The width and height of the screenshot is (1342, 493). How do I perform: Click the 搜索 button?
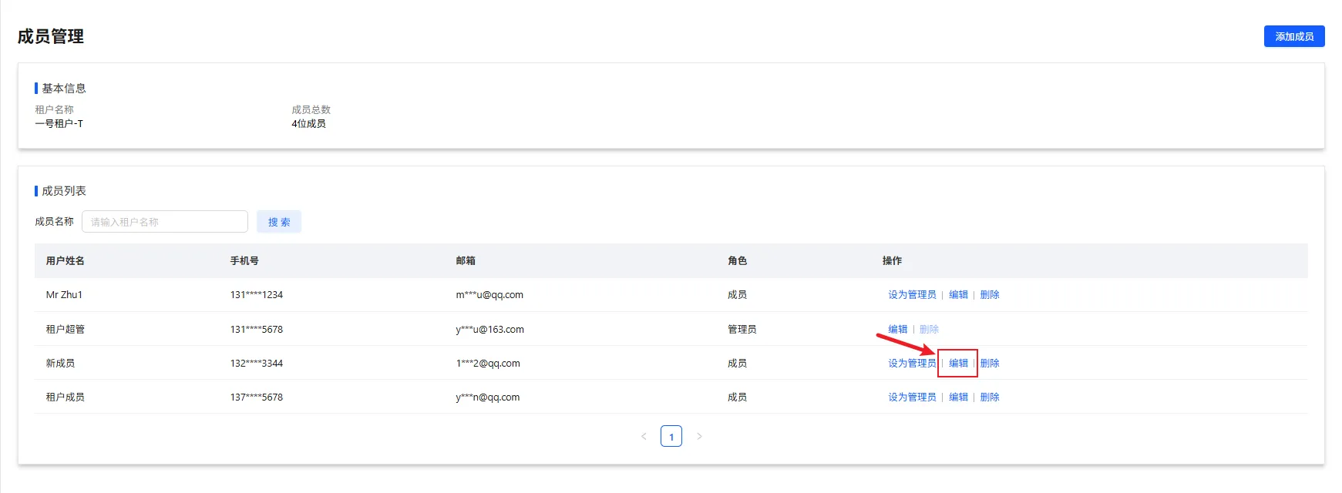tap(279, 222)
